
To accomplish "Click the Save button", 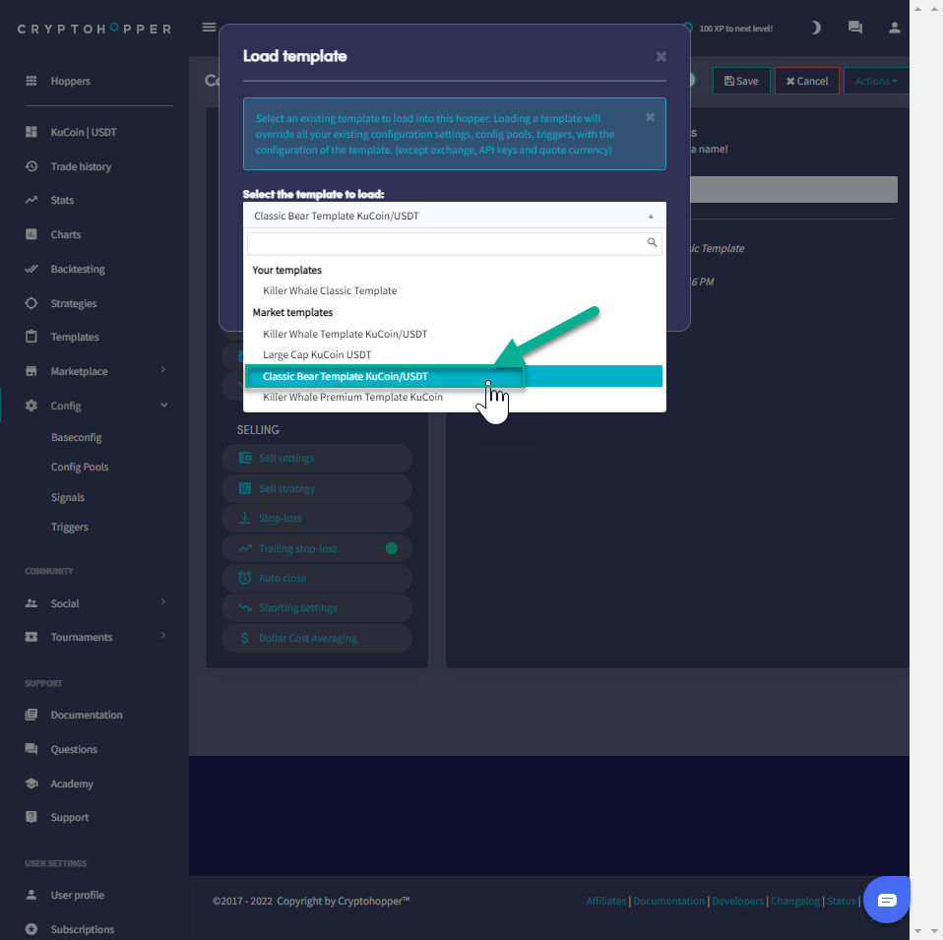I will click(740, 81).
